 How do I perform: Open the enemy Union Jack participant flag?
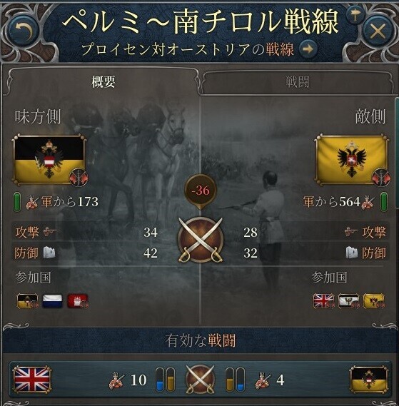click(323, 301)
